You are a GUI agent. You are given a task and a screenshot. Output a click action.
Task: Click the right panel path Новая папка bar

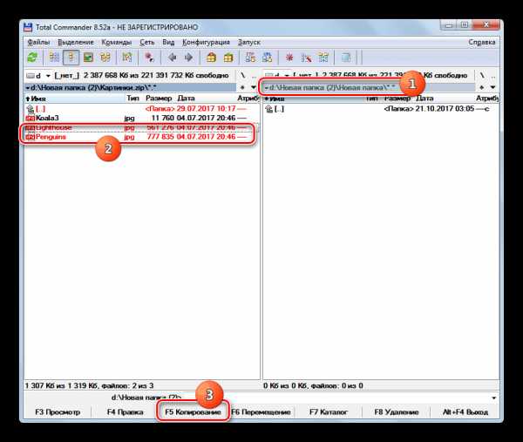click(x=370, y=87)
